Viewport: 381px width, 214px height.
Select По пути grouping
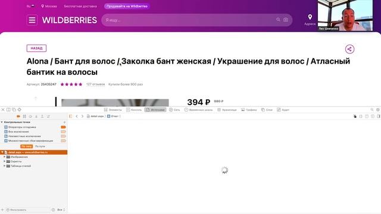coord(40,146)
